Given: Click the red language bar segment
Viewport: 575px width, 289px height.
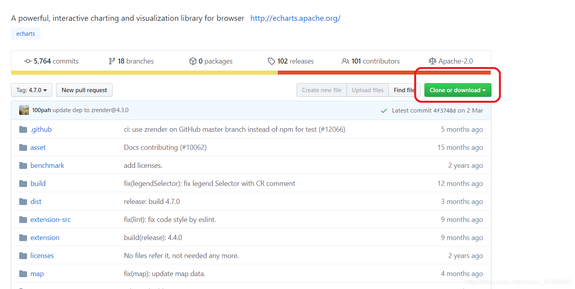Looking at the screenshot, I should click(x=384, y=73).
